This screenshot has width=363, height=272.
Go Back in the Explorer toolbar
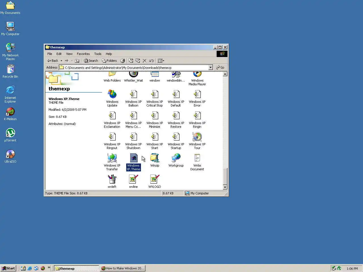(53, 61)
